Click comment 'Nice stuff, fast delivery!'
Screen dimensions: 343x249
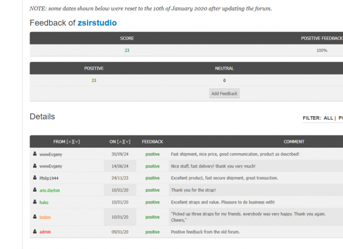(213, 166)
